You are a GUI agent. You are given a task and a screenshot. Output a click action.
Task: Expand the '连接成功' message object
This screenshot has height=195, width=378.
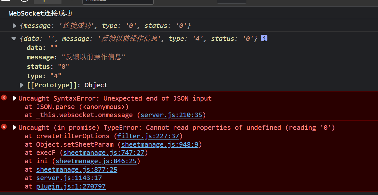14,26
